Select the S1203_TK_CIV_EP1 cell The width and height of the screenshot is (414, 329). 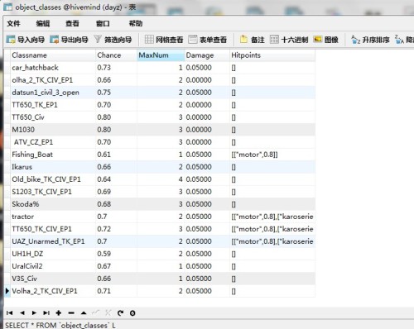click(x=53, y=192)
